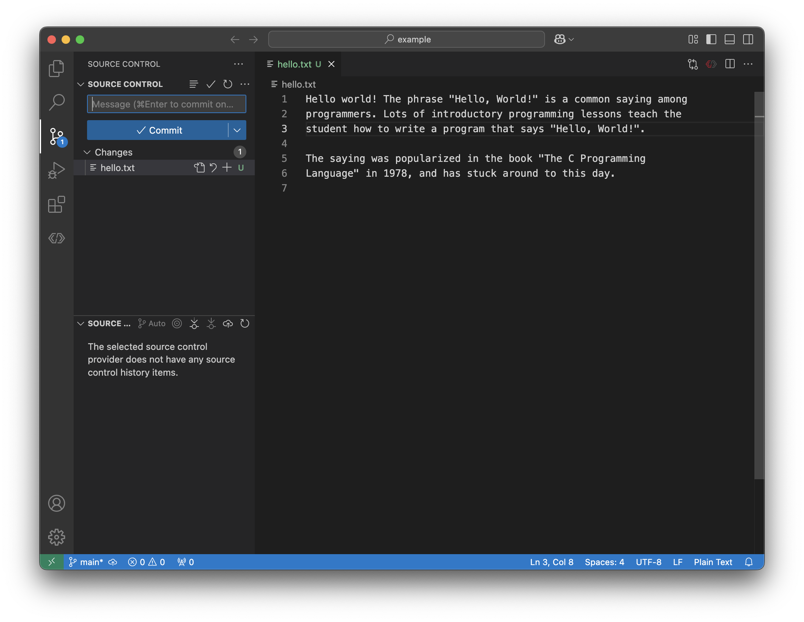Click line number 5 in the editor gutter

(x=284, y=158)
